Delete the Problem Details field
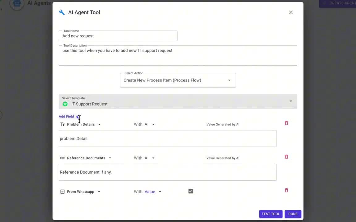The width and height of the screenshot is (356, 222). (286, 123)
